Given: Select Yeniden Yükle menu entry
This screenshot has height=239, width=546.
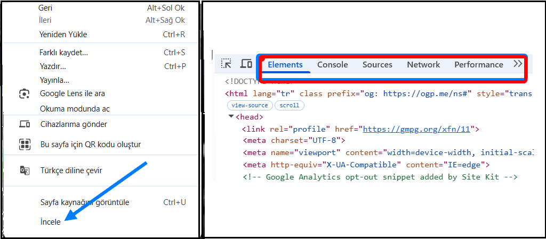Looking at the screenshot, I should tap(63, 35).
